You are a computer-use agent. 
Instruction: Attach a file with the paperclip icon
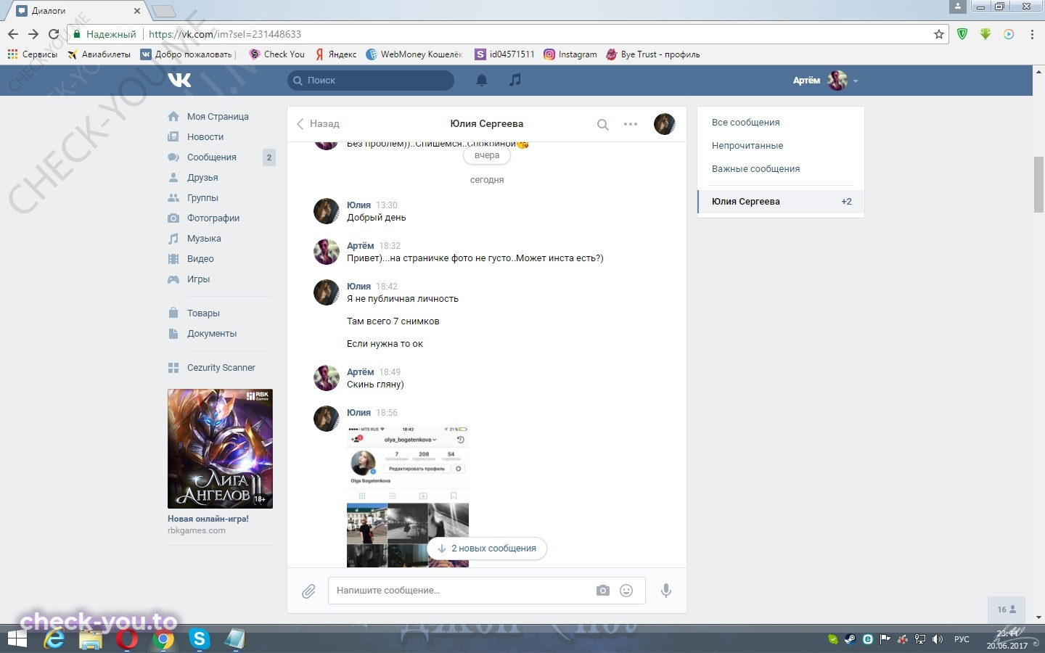tap(308, 591)
